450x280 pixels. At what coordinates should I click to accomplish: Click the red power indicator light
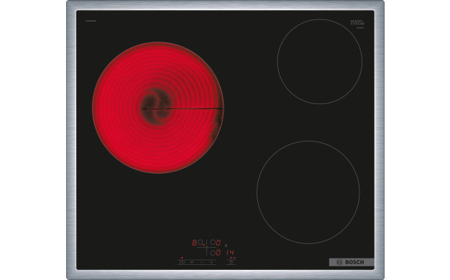[182, 258]
